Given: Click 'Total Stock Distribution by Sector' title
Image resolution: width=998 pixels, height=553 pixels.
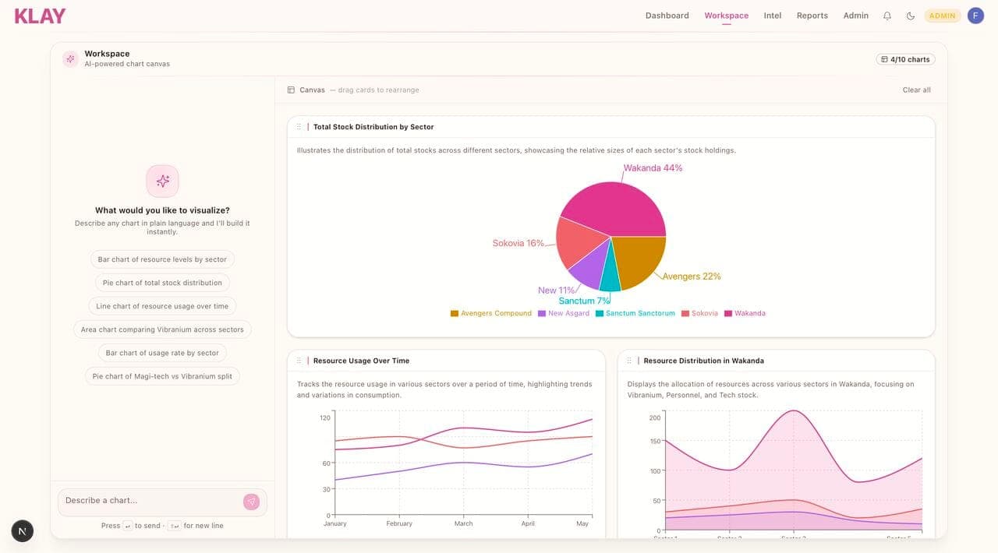Looking at the screenshot, I should pyautogui.click(x=373, y=127).
